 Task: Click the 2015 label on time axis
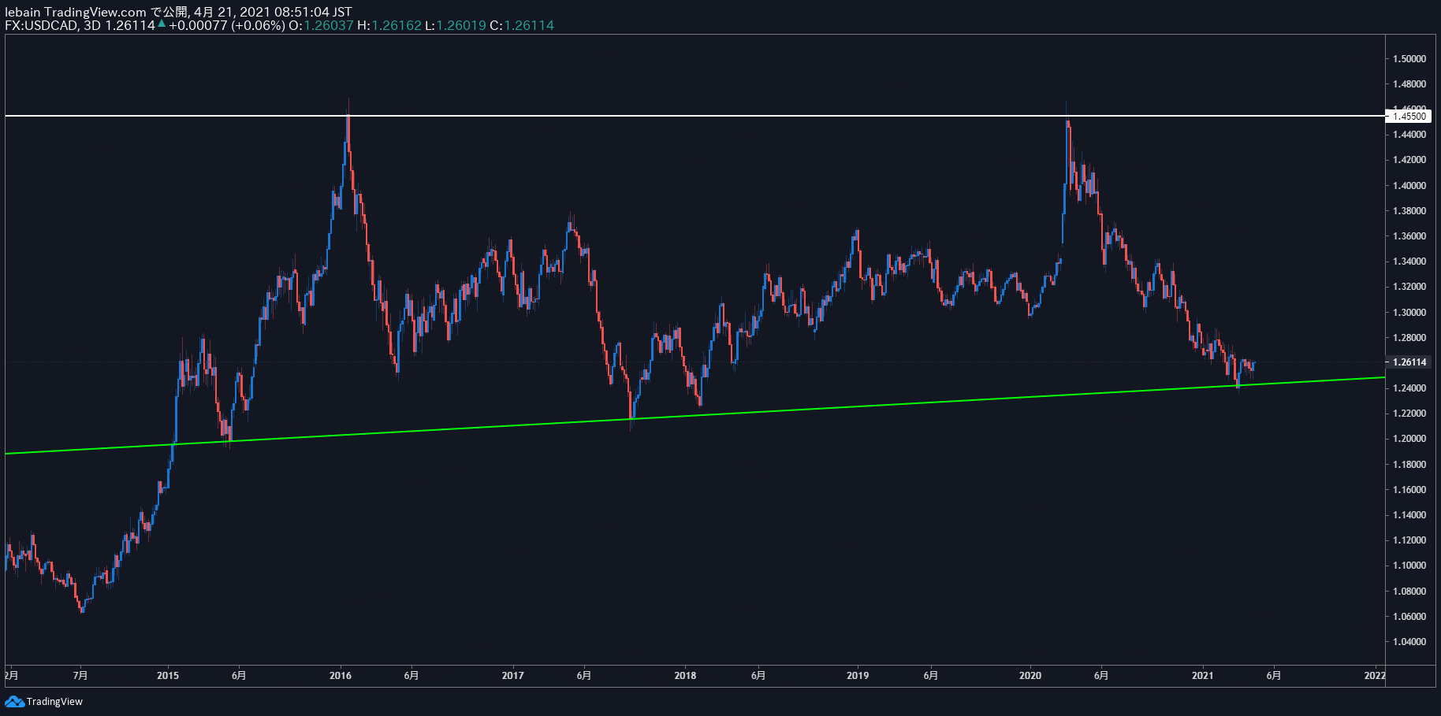point(168,675)
